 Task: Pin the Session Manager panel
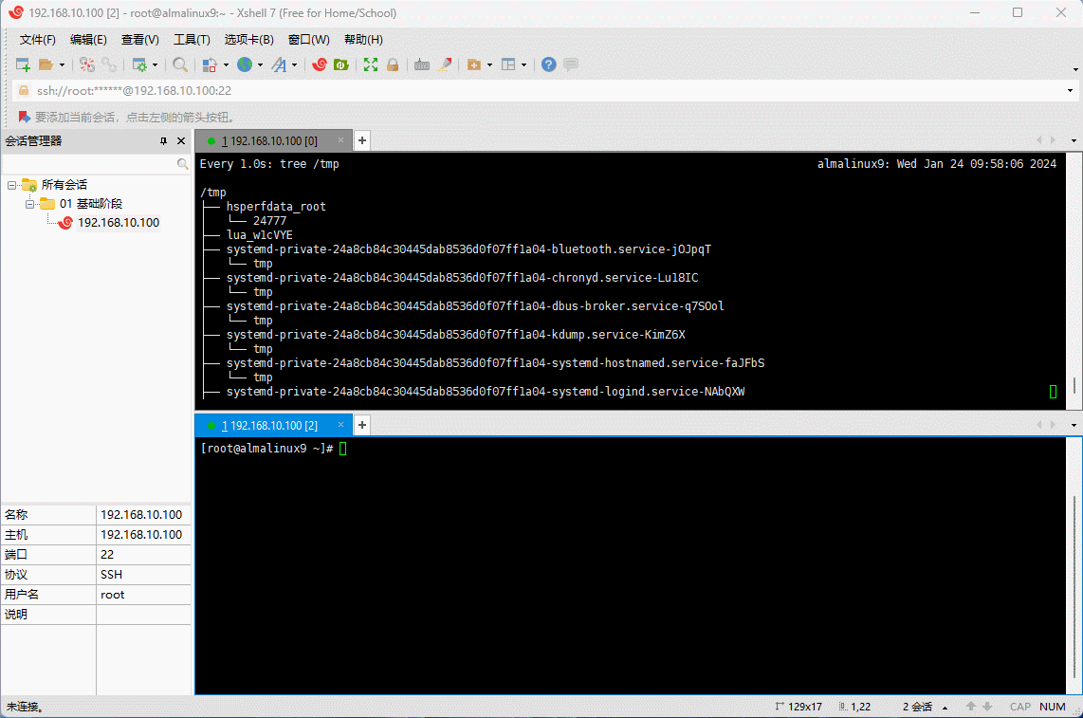[x=163, y=140]
